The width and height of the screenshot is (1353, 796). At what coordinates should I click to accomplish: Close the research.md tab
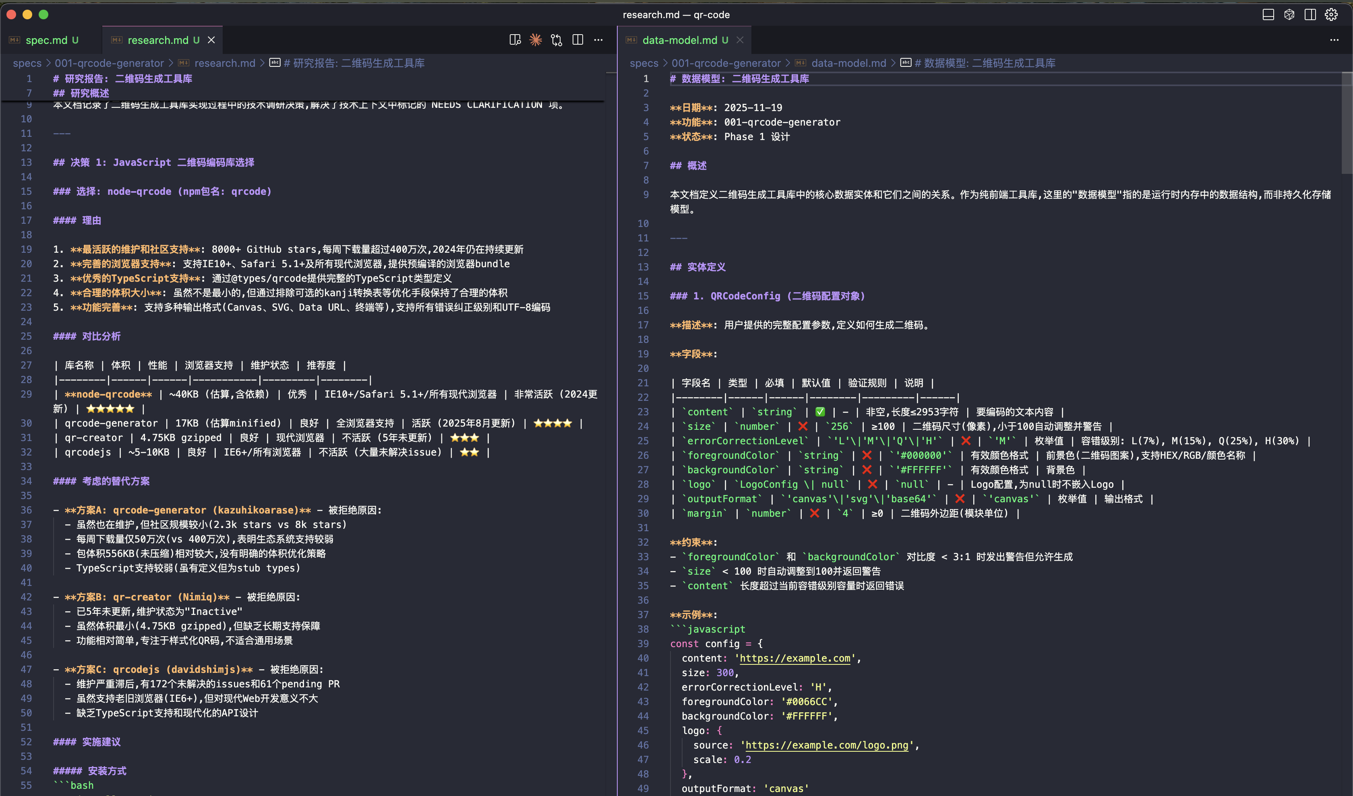click(211, 40)
